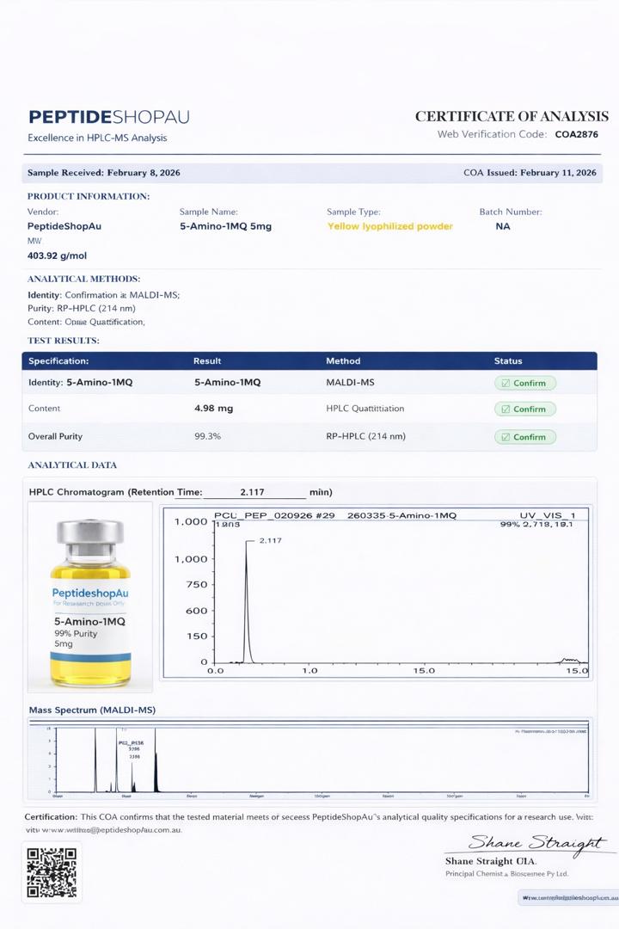Click the CERTIFICATE OF ANALYSIS title
The width and height of the screenshot is (619, 929).
click(x=512, y=116)
